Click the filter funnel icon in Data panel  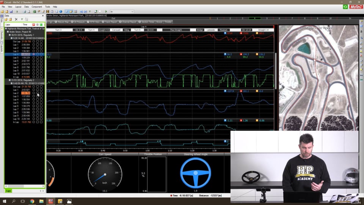(22, 19)
